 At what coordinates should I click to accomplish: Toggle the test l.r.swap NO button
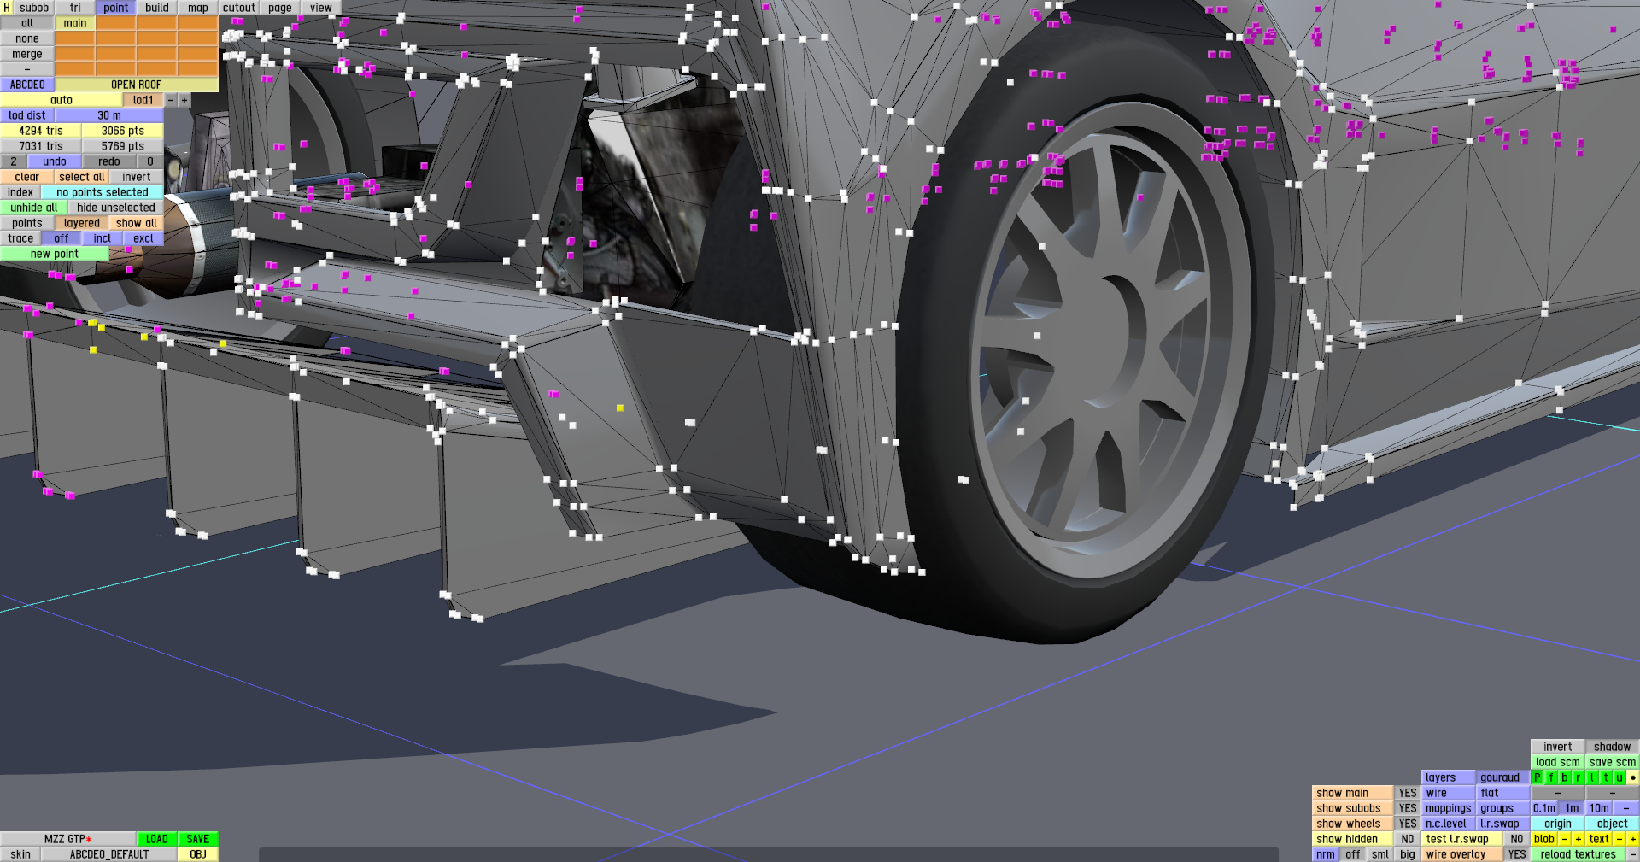click(x=1517, y=839)
